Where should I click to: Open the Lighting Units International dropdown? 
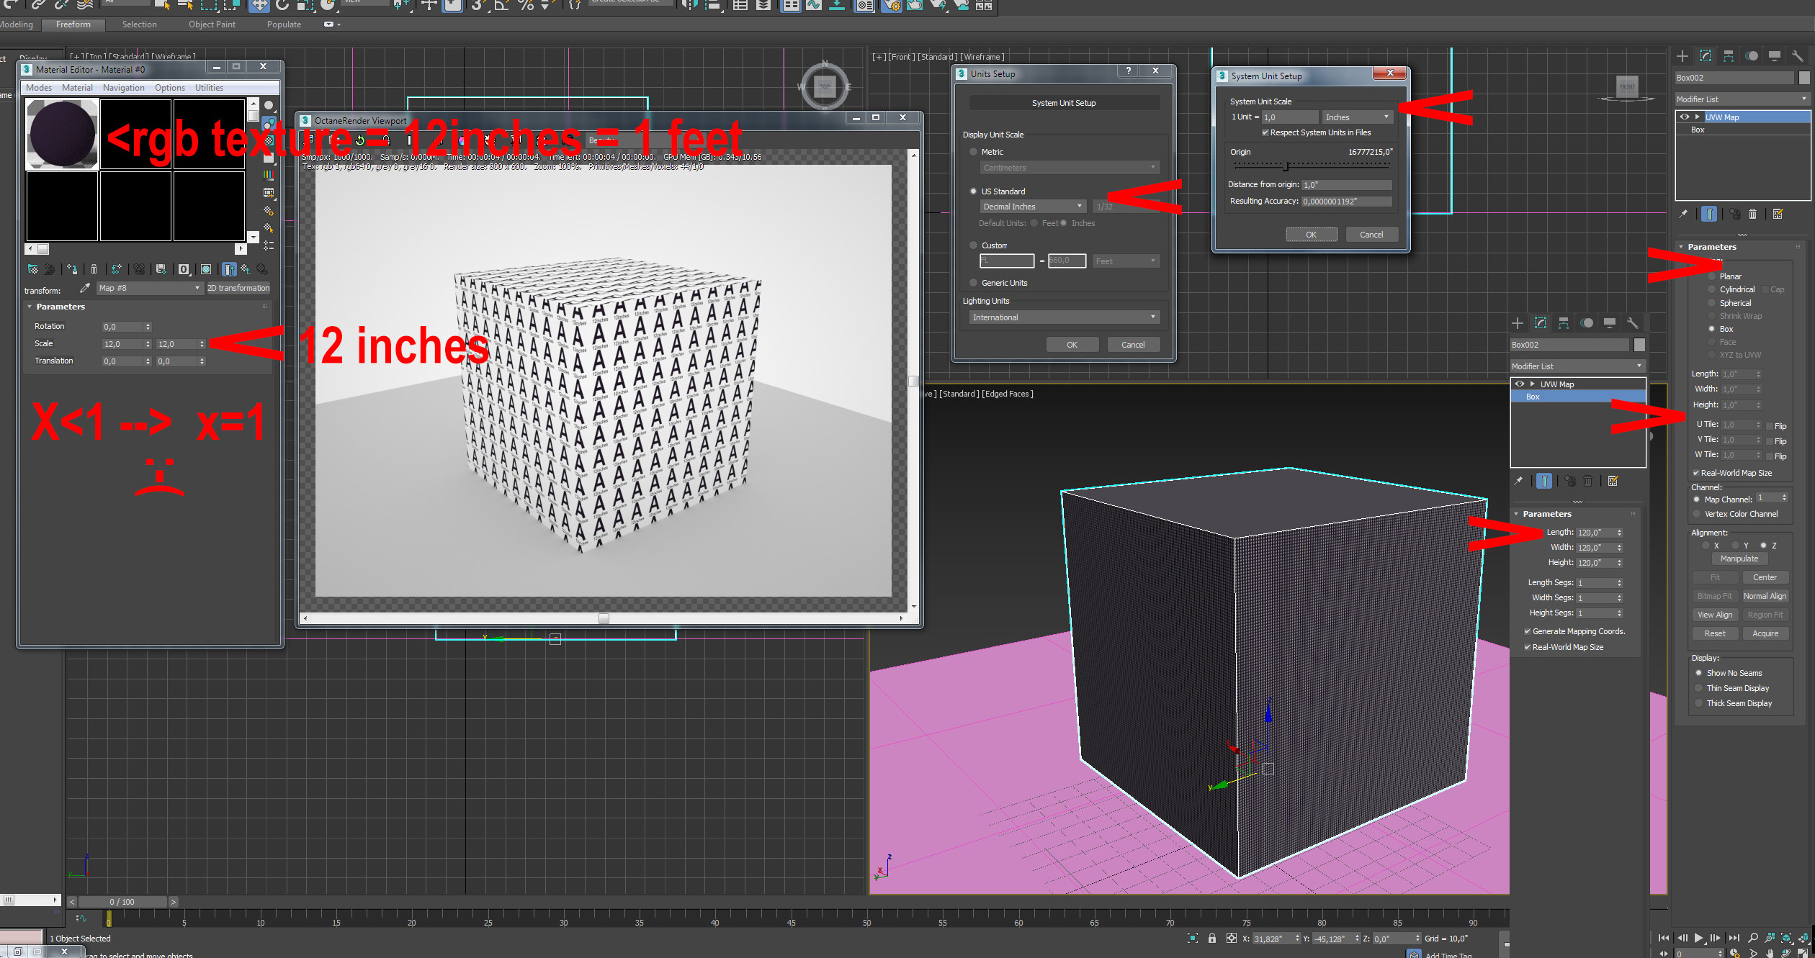pos(1063,317)
